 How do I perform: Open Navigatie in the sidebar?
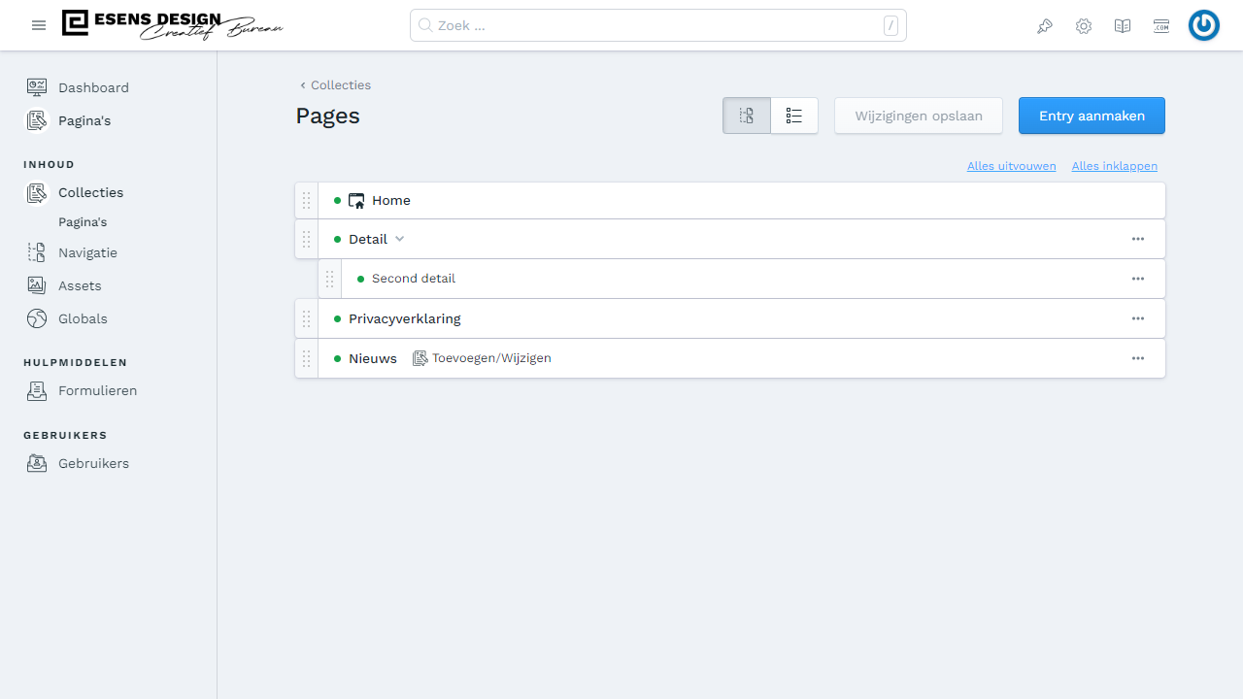click(87, 252)
